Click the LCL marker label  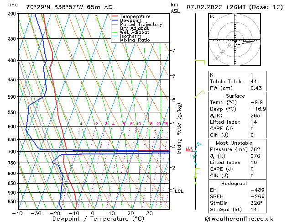pos(179,191)
